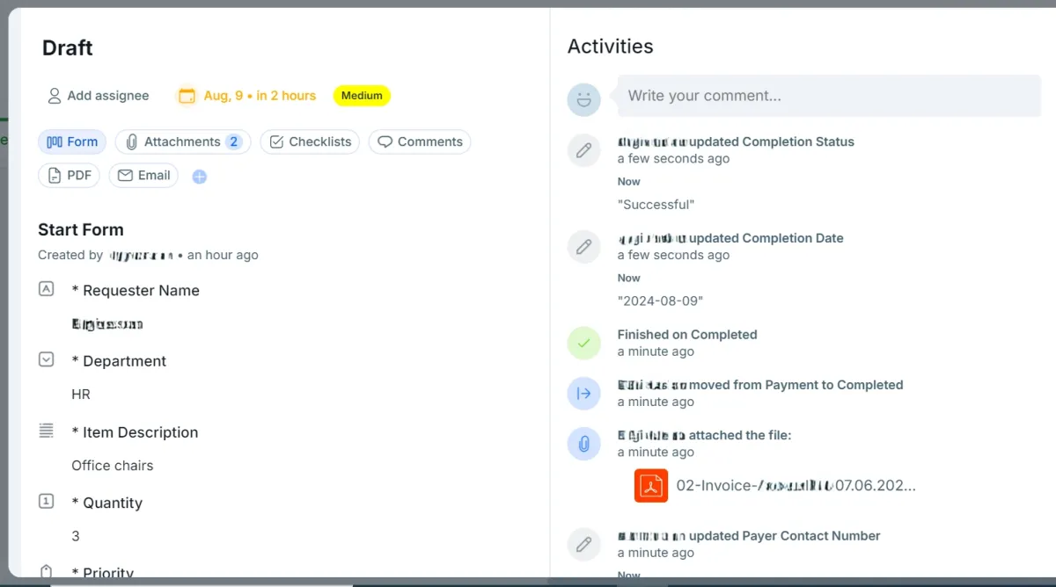Switch to the Form tab
Screen dimensions: 1056x587
pyautogui.click(x=72, y=141)
